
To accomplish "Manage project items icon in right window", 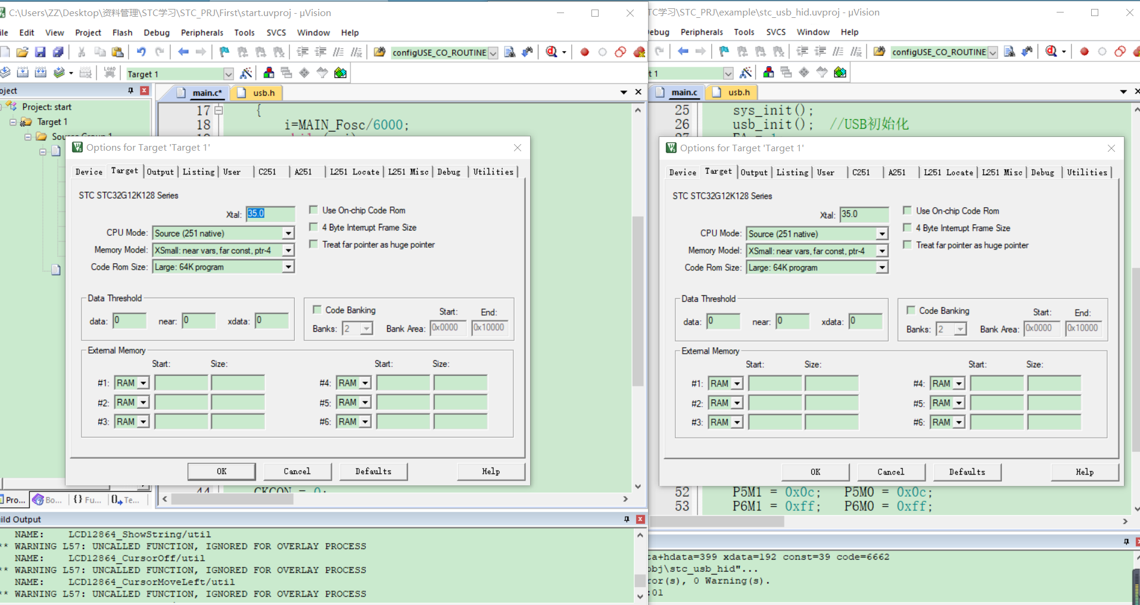I will point(768,73).
